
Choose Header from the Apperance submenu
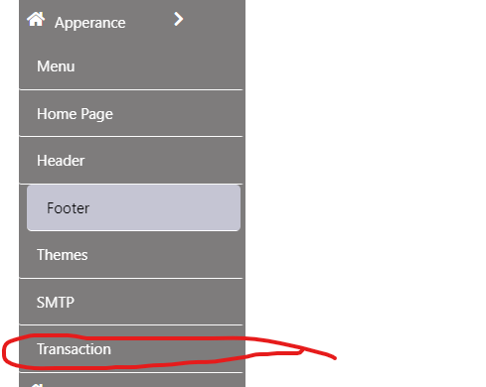click(x=132, y=161)
